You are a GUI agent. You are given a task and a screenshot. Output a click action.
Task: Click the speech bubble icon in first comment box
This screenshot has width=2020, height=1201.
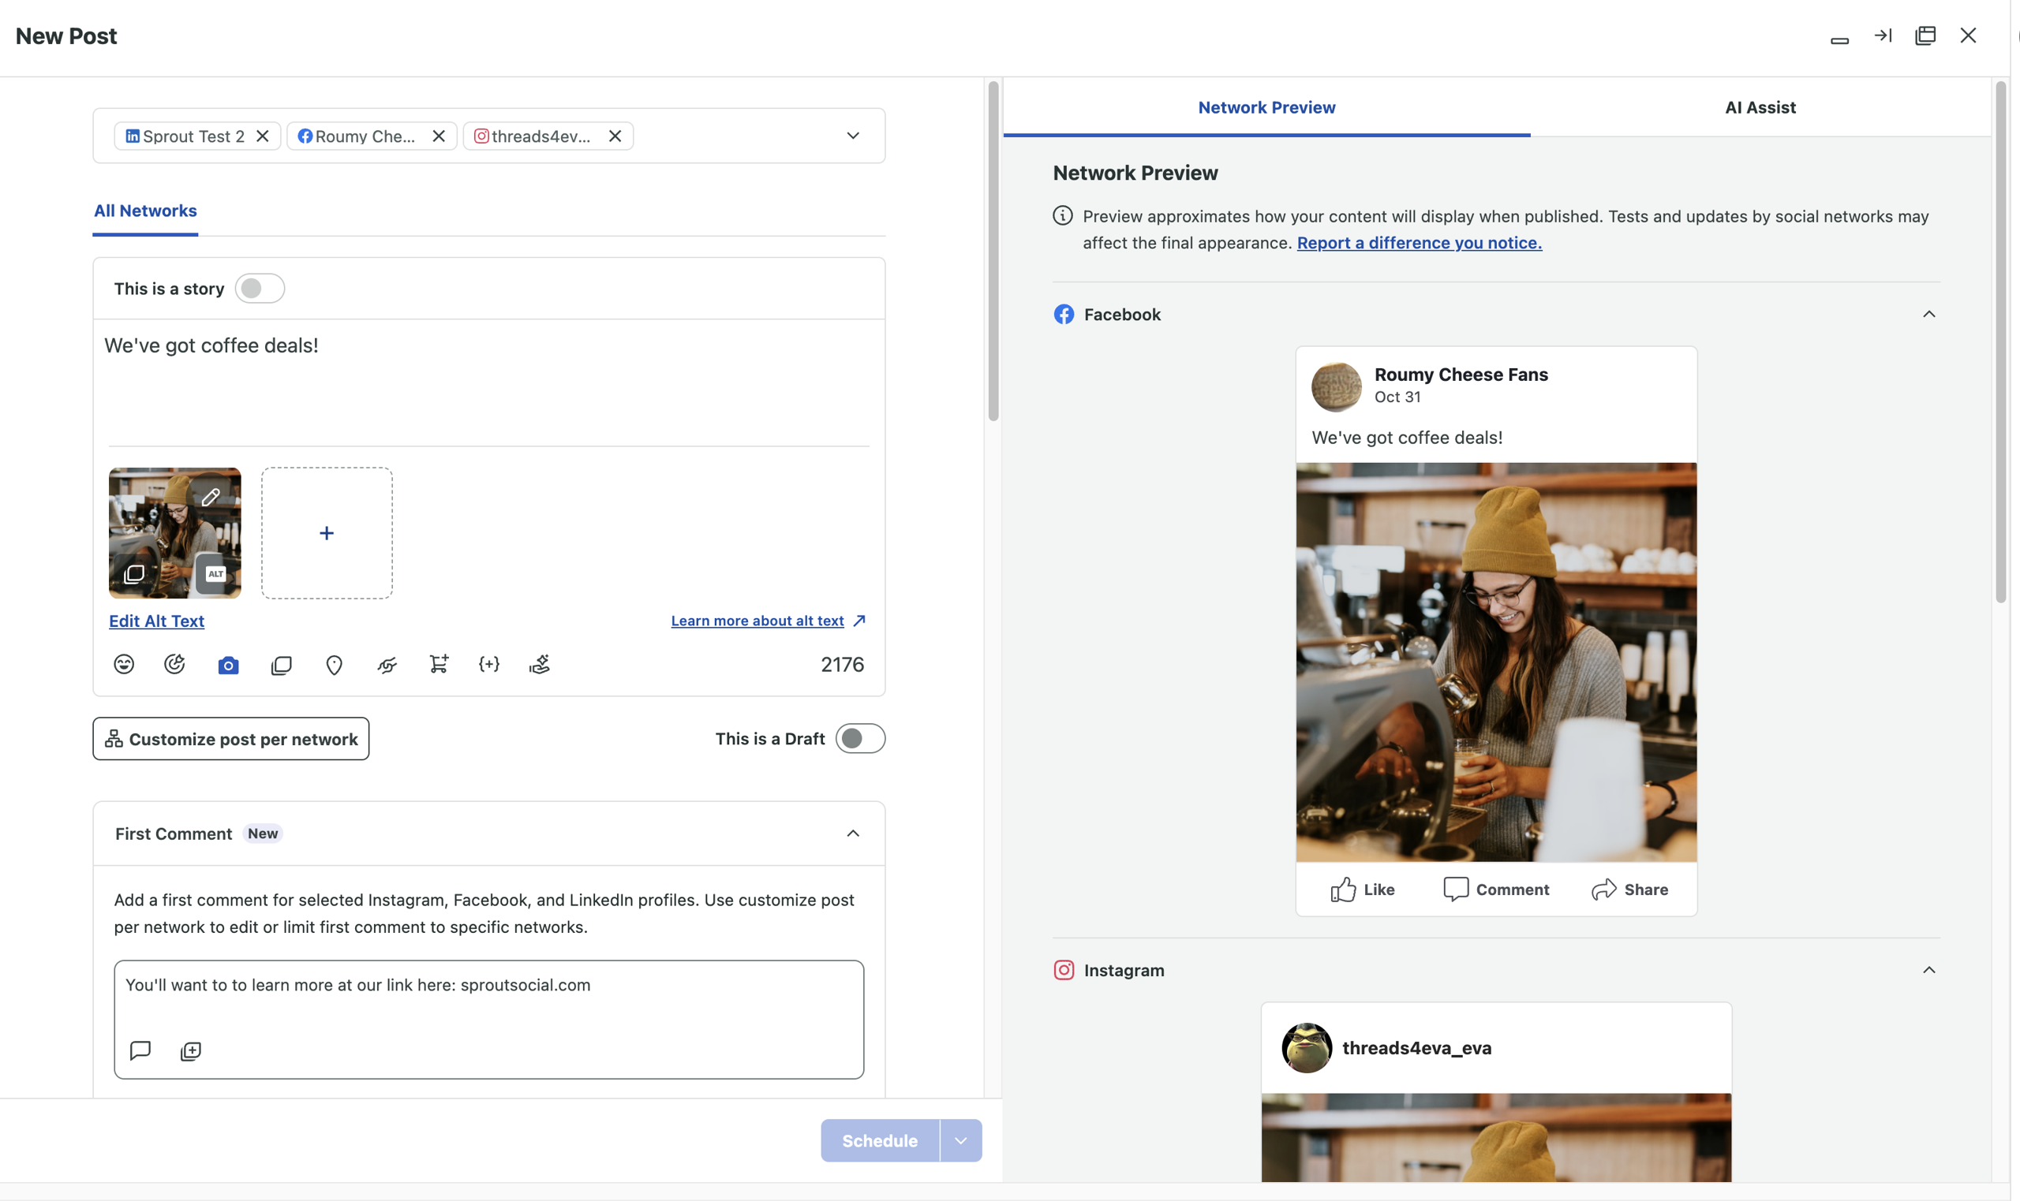click(x=140, y=1050)
